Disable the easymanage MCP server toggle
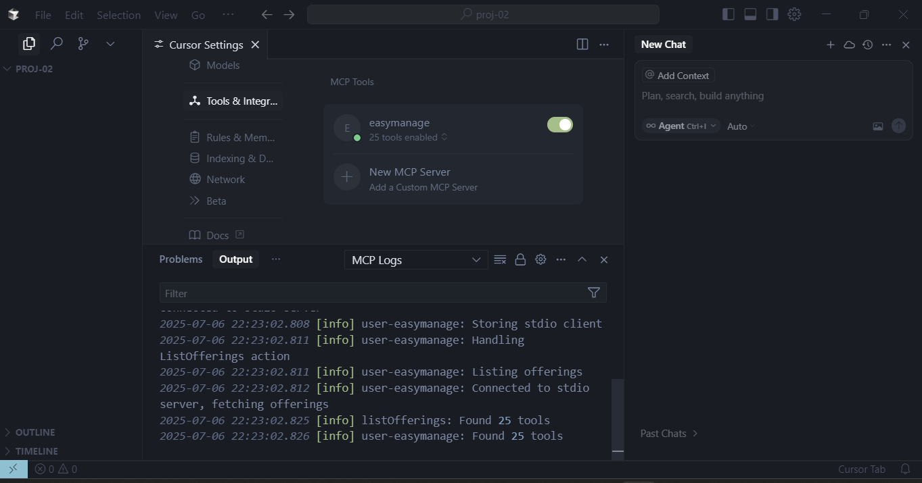The height and width of the screenshot is (483, 922). pos(560,124)
